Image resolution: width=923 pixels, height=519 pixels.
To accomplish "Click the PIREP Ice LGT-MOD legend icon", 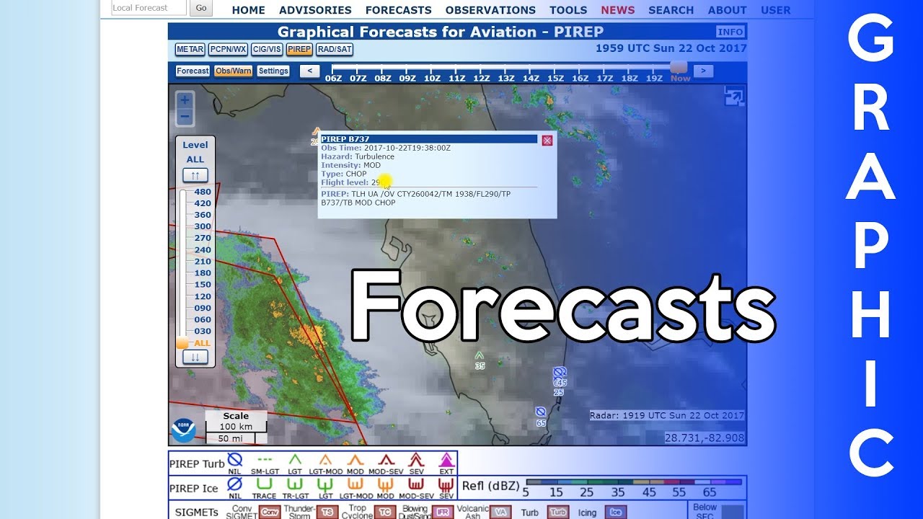I will pyautogui.click(x=355, y=484).
